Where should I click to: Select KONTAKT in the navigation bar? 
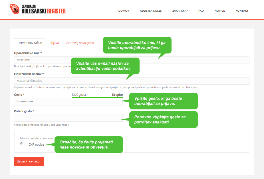[x=242, y=11]
